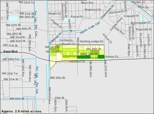
Task: Select the Flagler Dr label
Action: (57, 24)
